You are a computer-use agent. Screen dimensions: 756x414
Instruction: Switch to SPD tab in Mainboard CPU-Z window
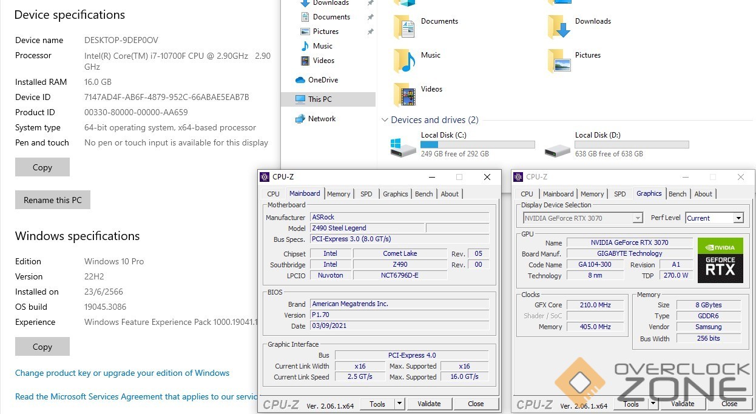click(366, 194)
